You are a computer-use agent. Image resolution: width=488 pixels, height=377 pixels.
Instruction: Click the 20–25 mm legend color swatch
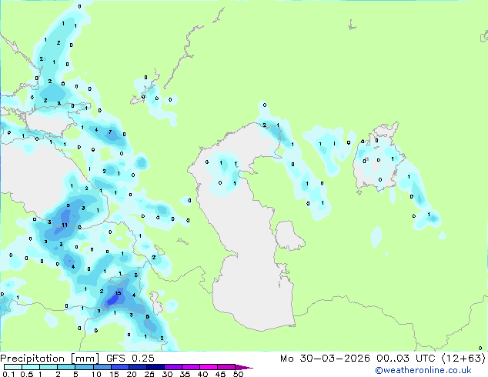(137, 367)
